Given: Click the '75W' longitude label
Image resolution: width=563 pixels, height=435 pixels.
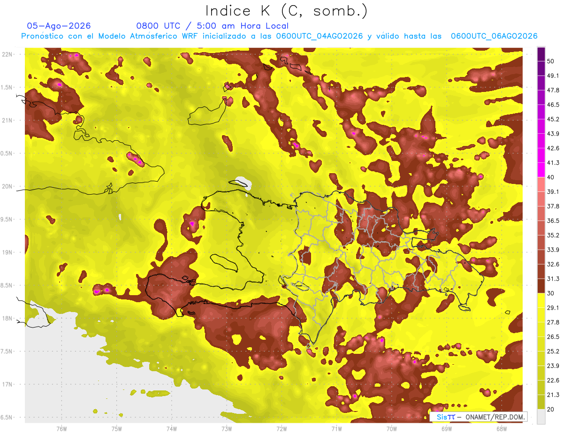Looking at the screenshot, I should coord(117,429).
